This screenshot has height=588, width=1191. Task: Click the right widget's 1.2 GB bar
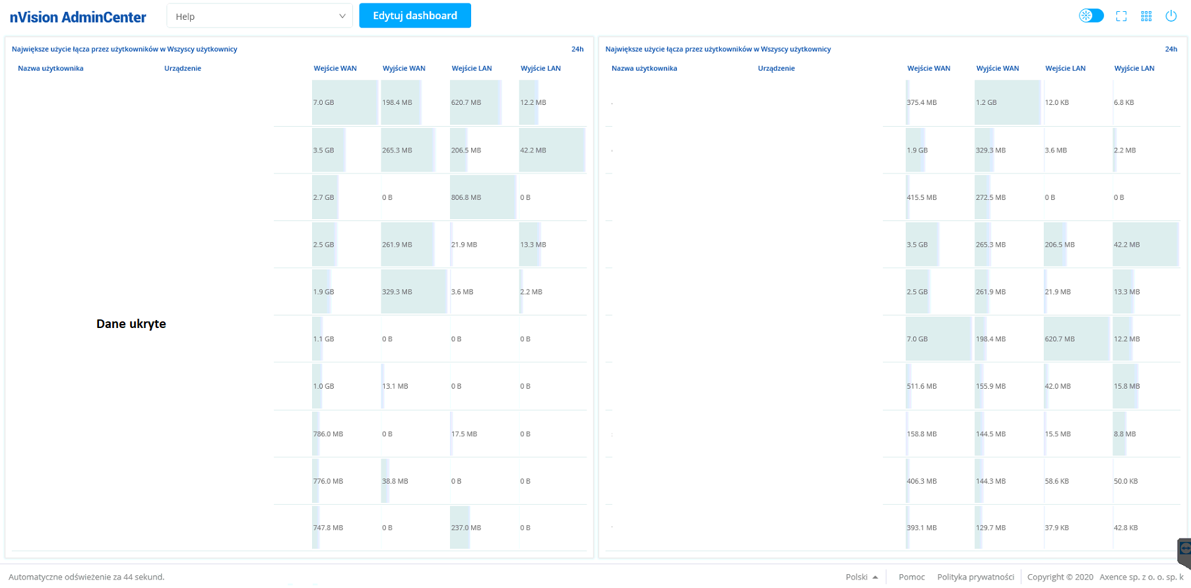tap(1007, 102)
